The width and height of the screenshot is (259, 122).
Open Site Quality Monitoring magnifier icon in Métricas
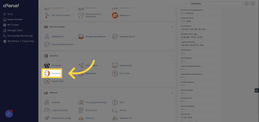pyautogui.click(x=81, y=102)
